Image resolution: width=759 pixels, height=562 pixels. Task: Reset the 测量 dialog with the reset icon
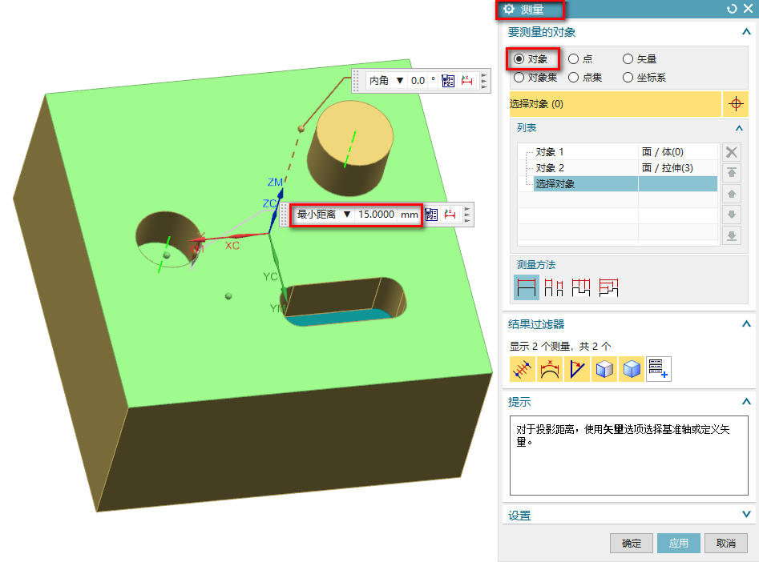tap(731, 10)
